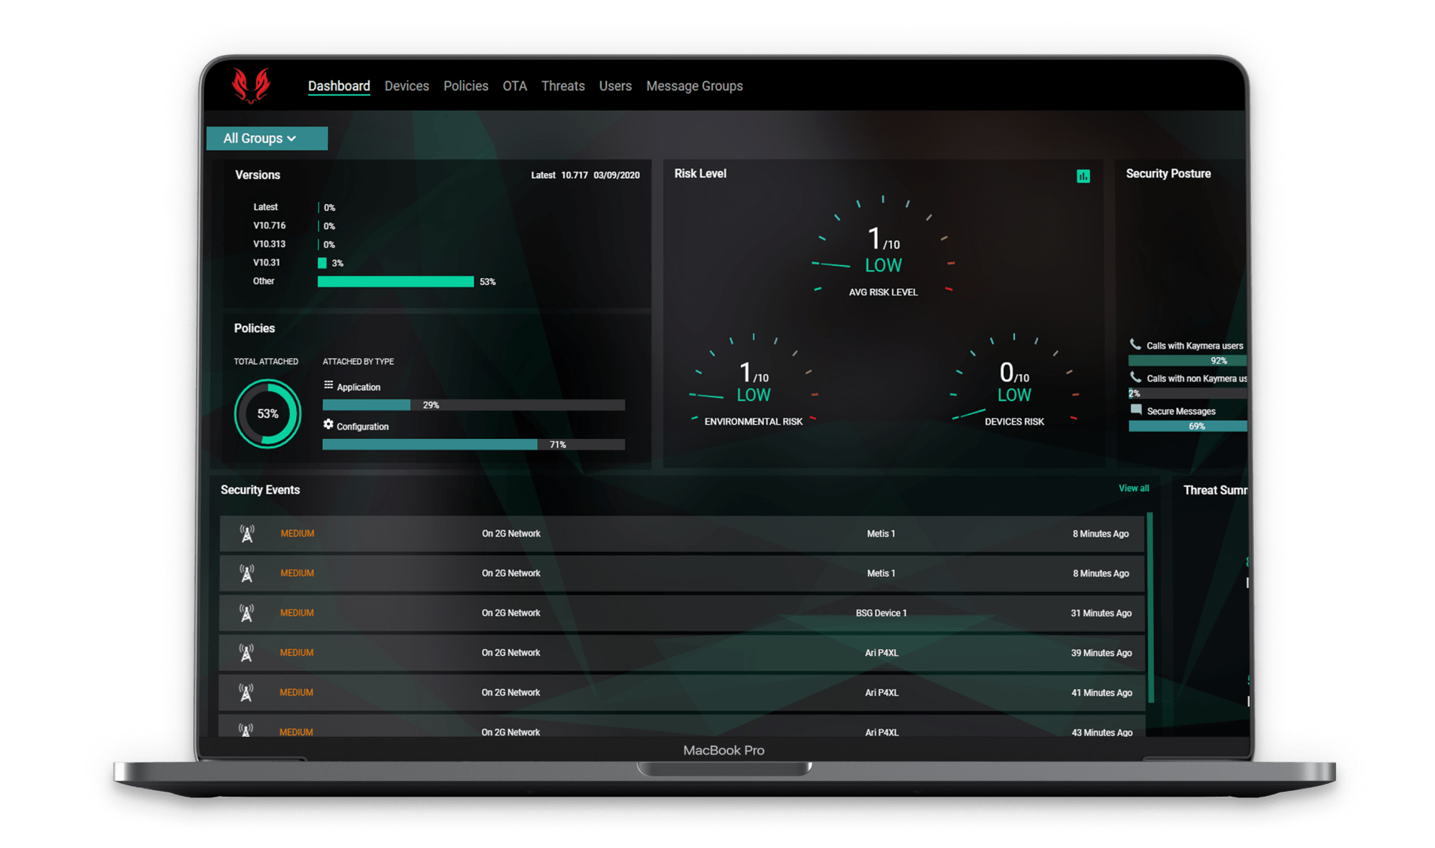Click the 53% total attached donut chart

tap(267, 413)
